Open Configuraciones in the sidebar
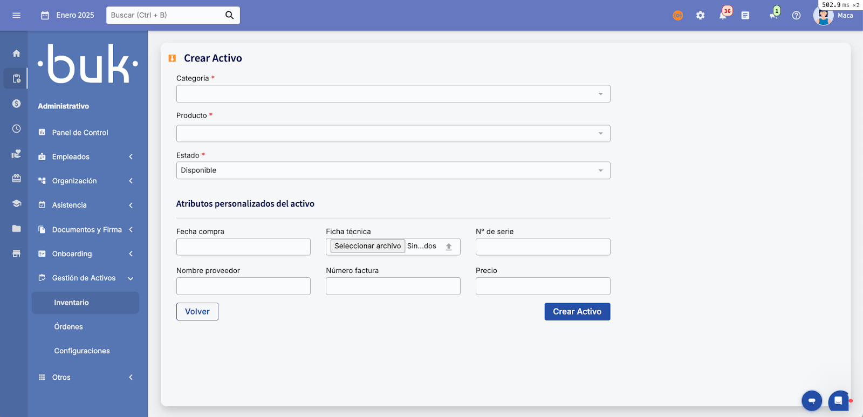The width and height of the screenshot is (863, 417). coord(82,351)
